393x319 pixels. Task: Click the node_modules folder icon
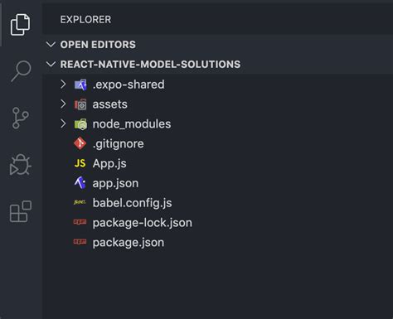point(80,124)
